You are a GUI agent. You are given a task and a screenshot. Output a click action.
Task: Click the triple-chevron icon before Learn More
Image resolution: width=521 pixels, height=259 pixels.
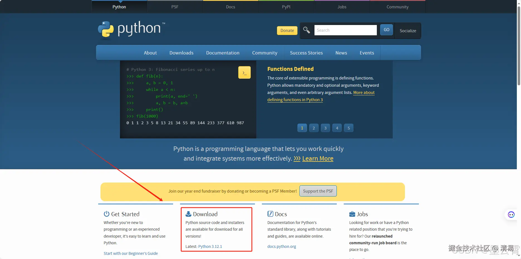pos(297,158)
